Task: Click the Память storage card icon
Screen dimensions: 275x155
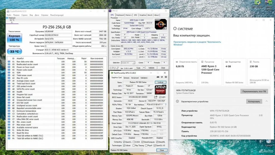Action: tap(251, 62)
